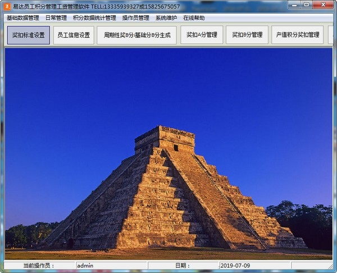Click the partially hidden toolbar button at far right
Screen dimensions: 337x273
pyautogui.click(x=331, y=35)
